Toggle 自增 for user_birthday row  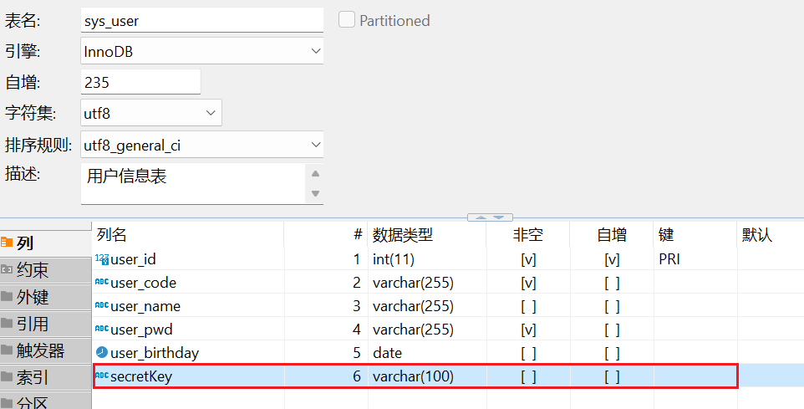(x=612, y=353)
